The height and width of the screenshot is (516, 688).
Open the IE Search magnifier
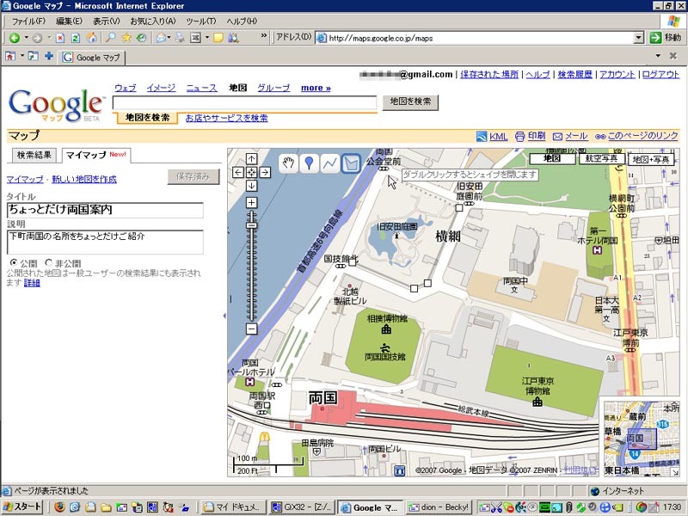(x=111, y=38)
